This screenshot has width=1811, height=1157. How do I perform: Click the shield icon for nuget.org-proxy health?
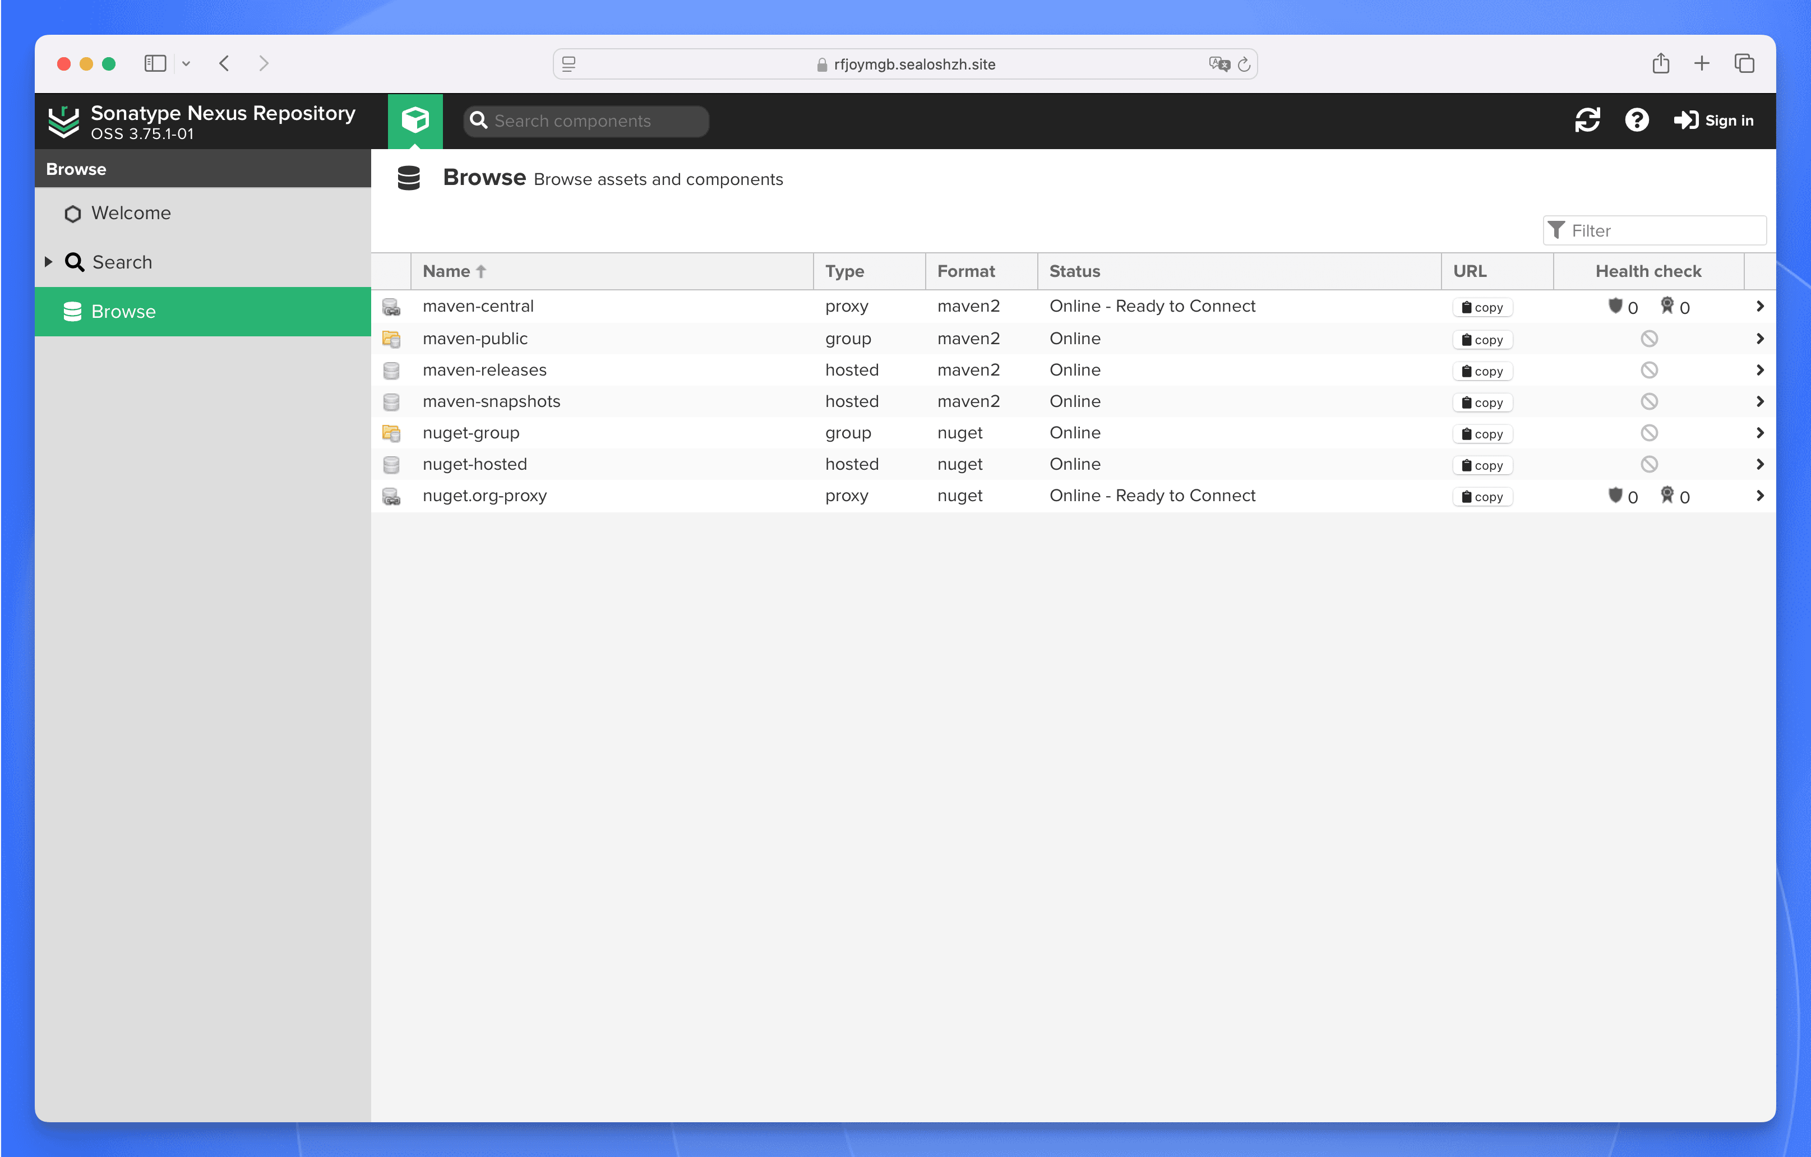[1615, 496]
